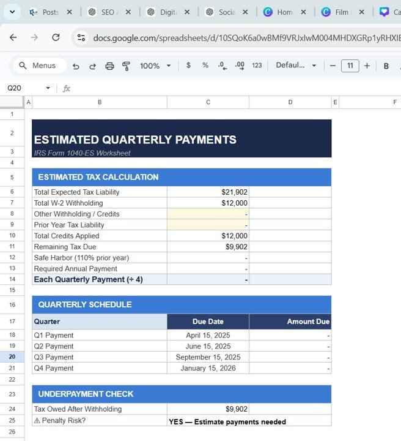Close the Film browser tab

(x=362, y=12)
